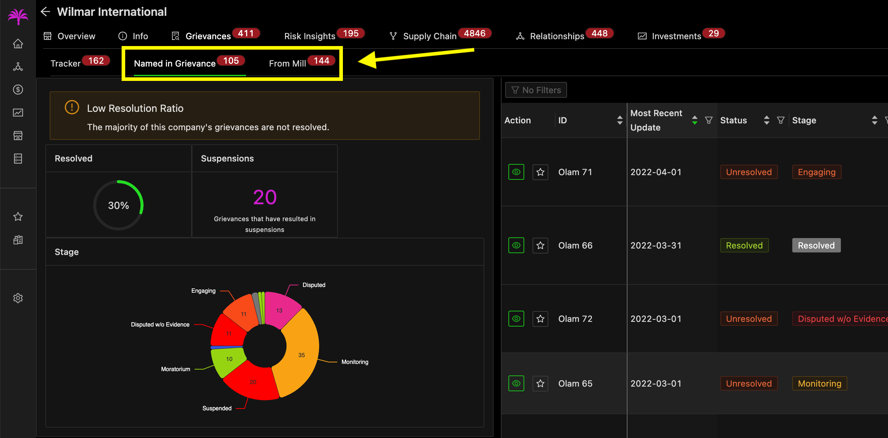Click the palm tree logo in sidebar
The height and width of the screenshot is (438, 888).
tap(18, 17)
